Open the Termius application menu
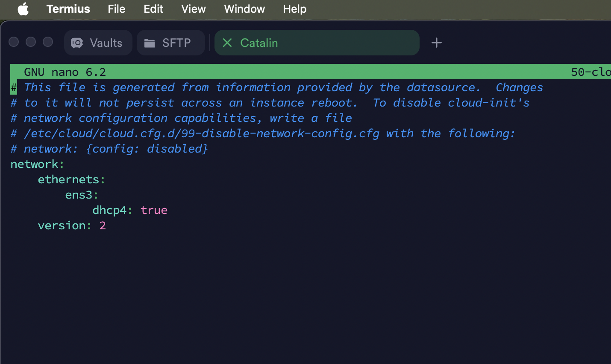The height and width of the screenshot is (364, 611). [x=68, y=9]
